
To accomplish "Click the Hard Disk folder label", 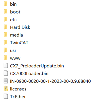I will [x=20, y=27].
